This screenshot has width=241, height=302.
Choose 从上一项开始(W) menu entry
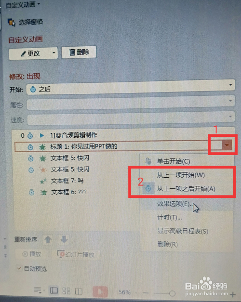pyautogui.click(x=181, y=175)
